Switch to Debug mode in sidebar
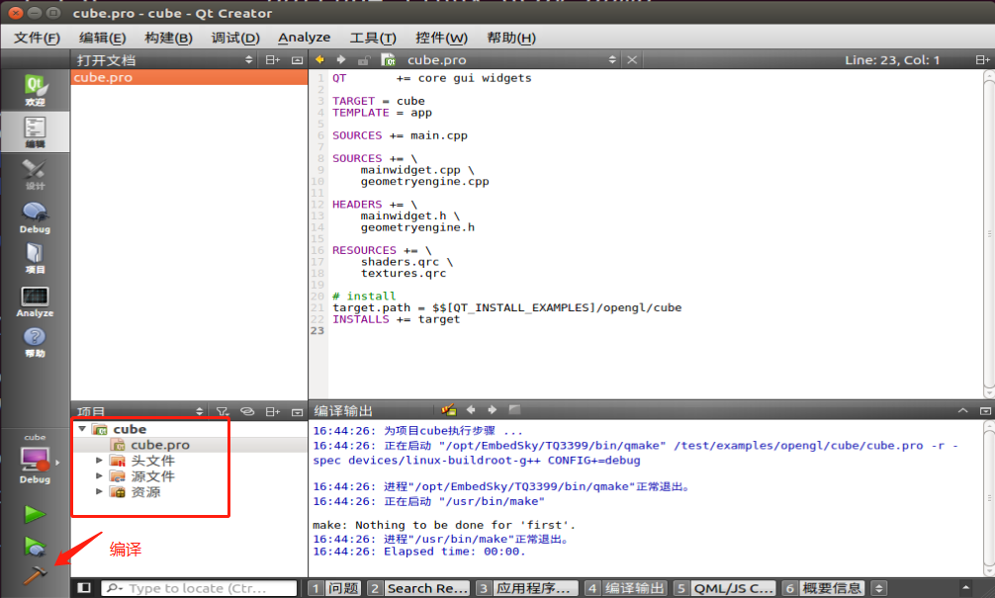The height and width of the screenshot is (598, 995). (35, 217)
